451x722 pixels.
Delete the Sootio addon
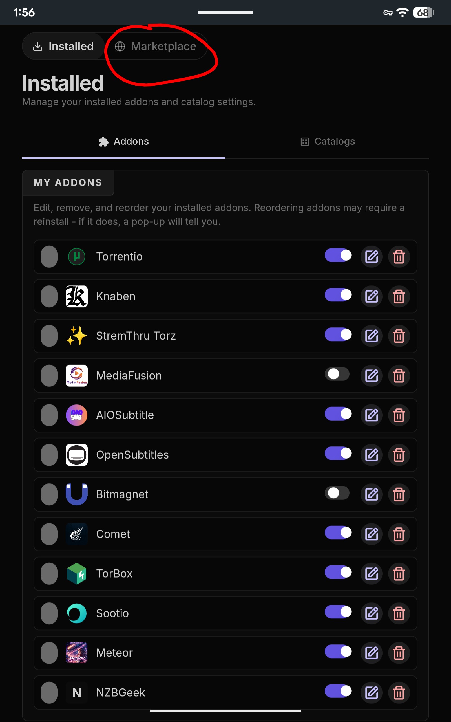pyautogui.click(x=399, y=613)
